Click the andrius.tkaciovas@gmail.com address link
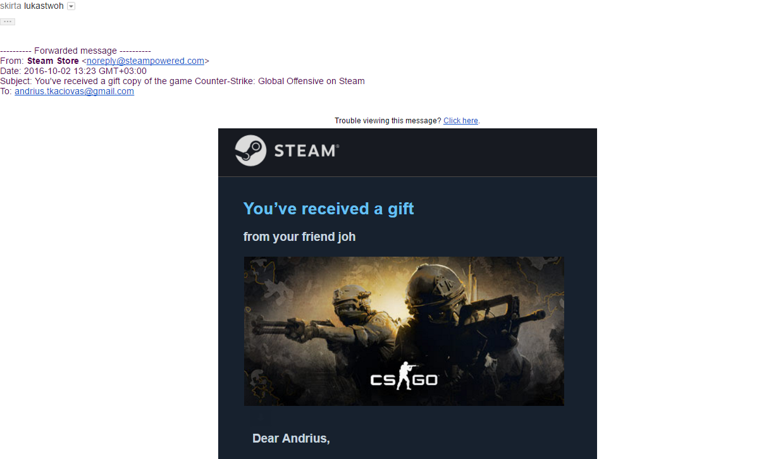This screenshot has height=459, width=771. pos(74,91)
